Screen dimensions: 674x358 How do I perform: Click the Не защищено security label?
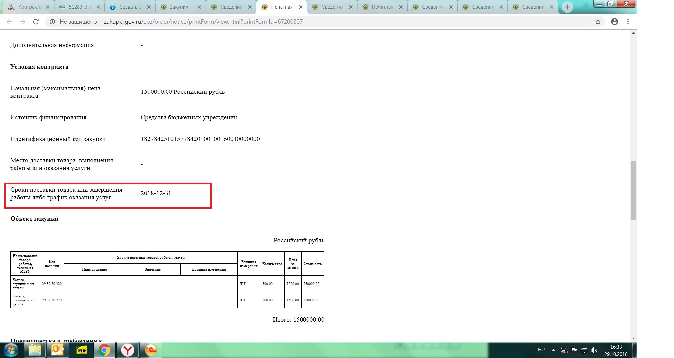click(x=78, y=22)
